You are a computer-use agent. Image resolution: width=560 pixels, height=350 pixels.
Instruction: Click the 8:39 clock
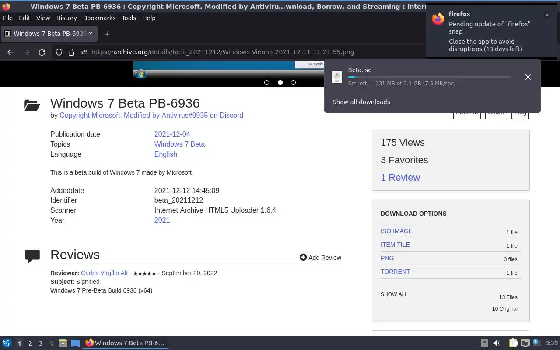tap(551, 343)
